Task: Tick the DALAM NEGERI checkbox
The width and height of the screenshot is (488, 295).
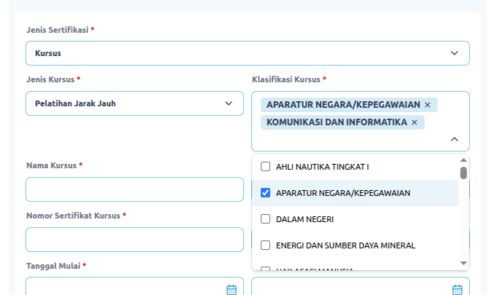Action: pyautogui.click(x=266, y=219)
